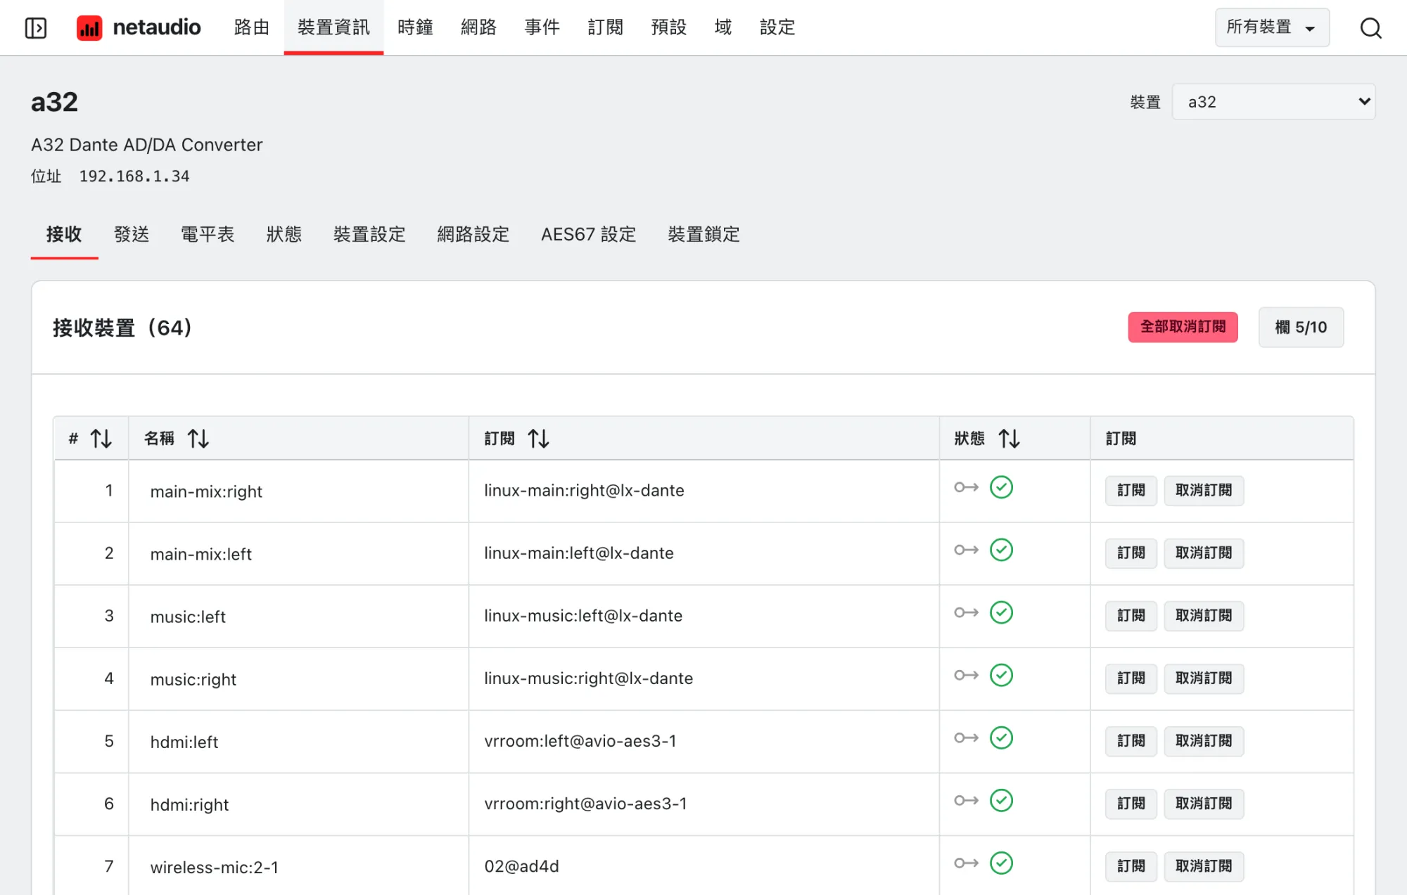Viewport: 1407px width, 895px height.
Task: Open 網路 in top navigation
Action: coord(478,27)
